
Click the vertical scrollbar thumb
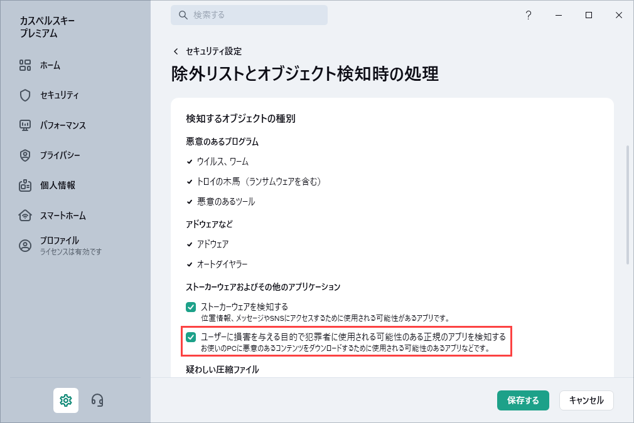click(628, 205)
